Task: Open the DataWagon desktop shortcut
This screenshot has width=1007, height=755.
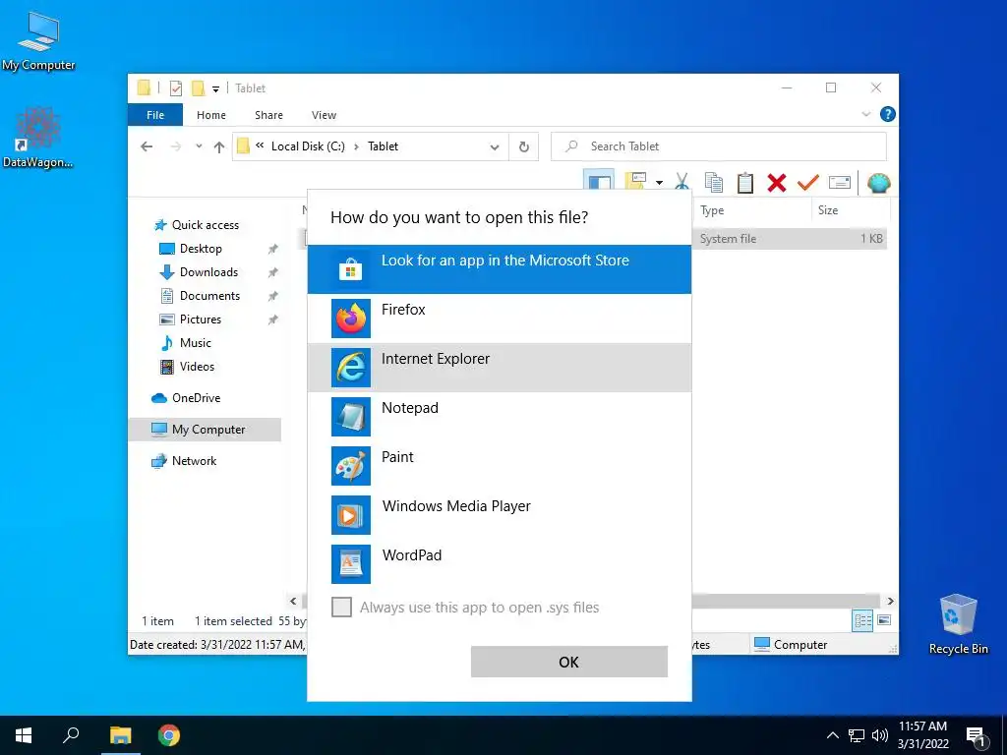Action: 37,138
